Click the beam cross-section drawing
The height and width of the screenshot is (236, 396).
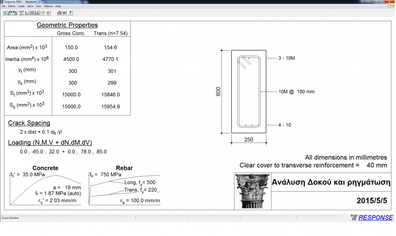click(249, 91)
